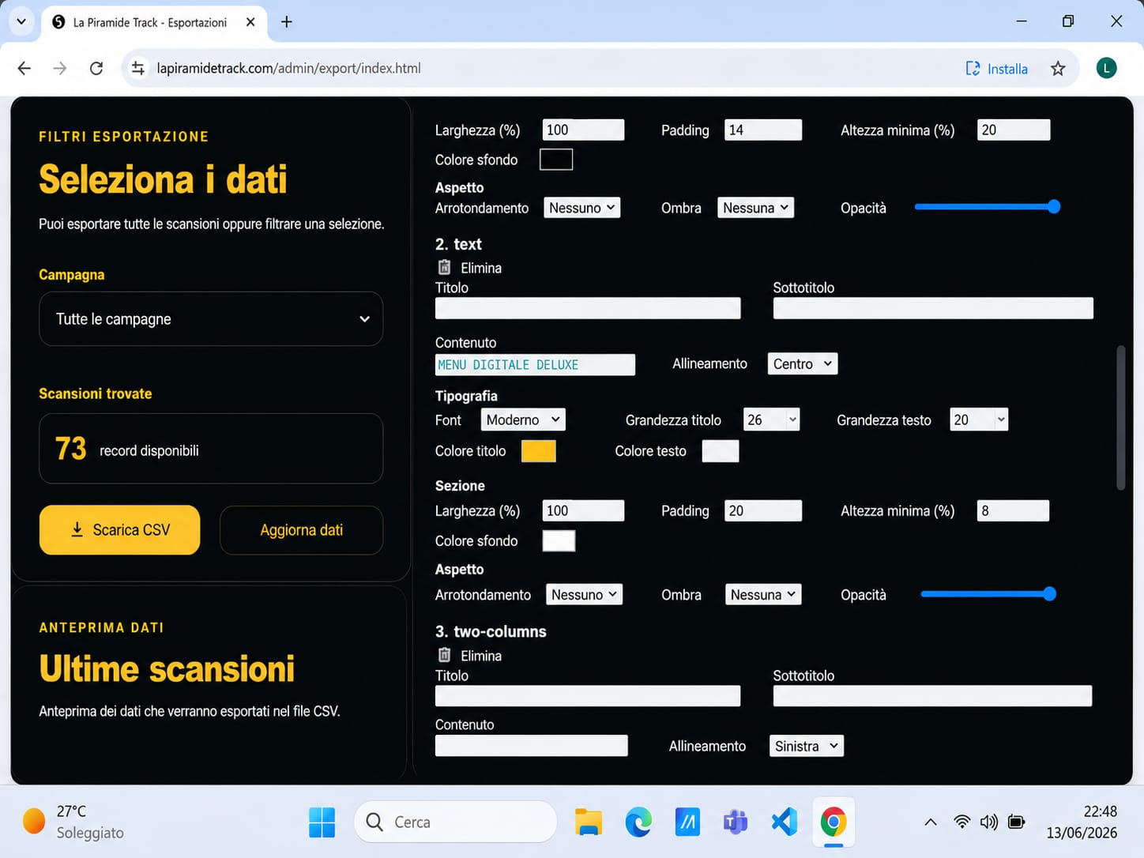Show hidden system tray icons
Image resolution: width=1144 pixels, height=858 pixels.
coord(931,822)
